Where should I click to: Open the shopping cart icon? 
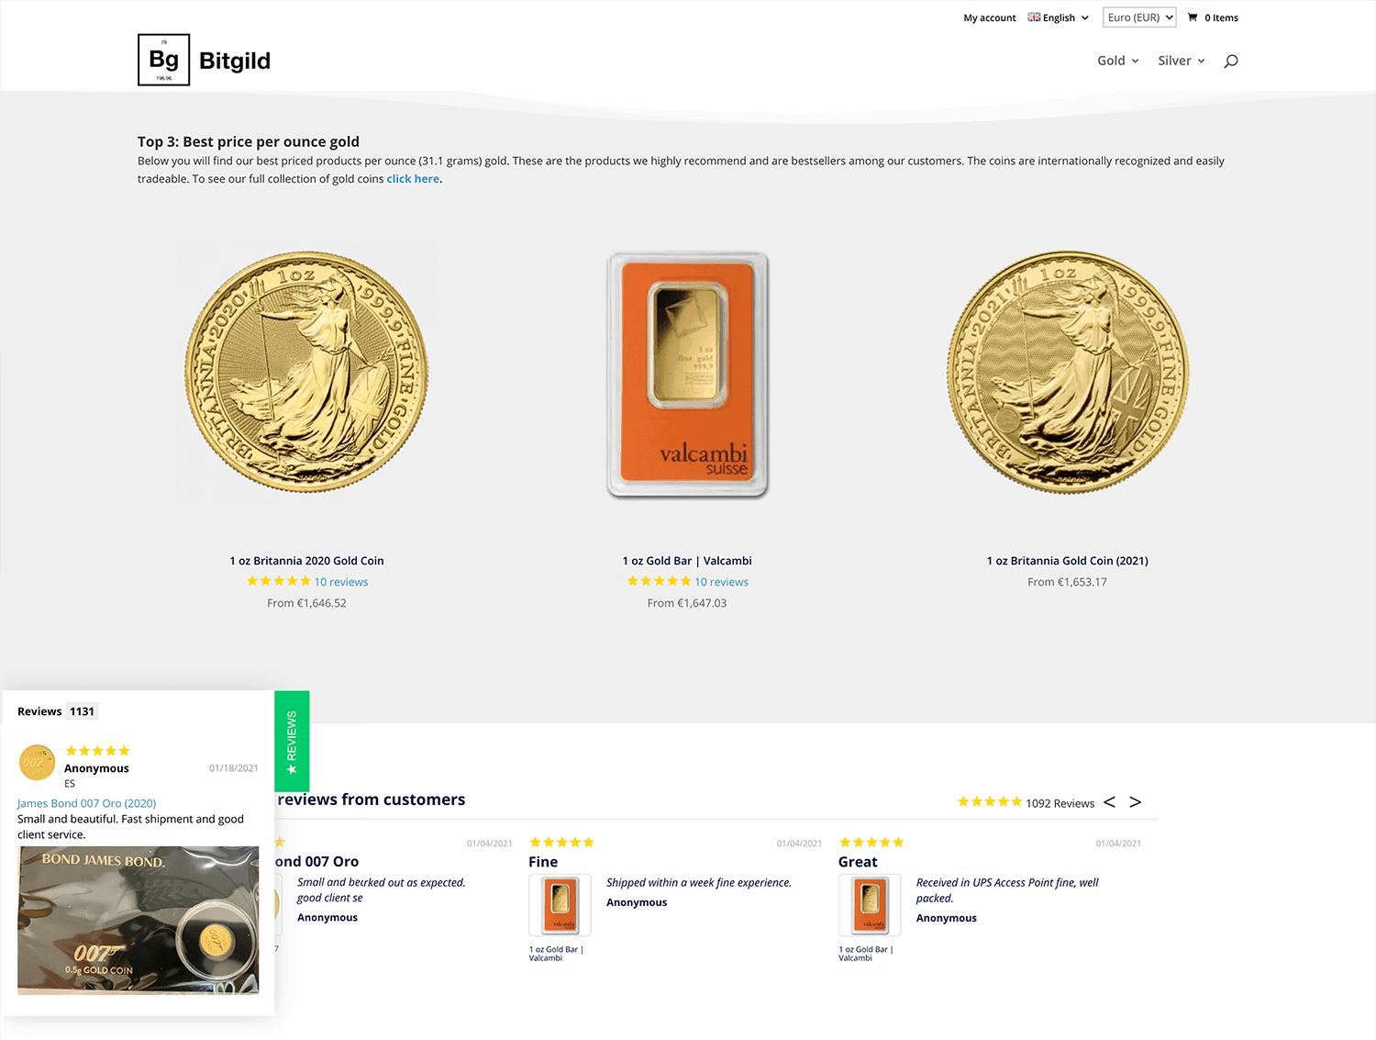point(1193,17)
